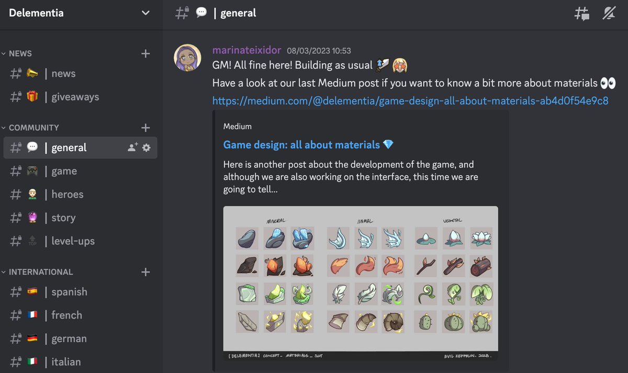Open the italian channel
This screenshot has height=373, width=628.
tap(80, 361)
